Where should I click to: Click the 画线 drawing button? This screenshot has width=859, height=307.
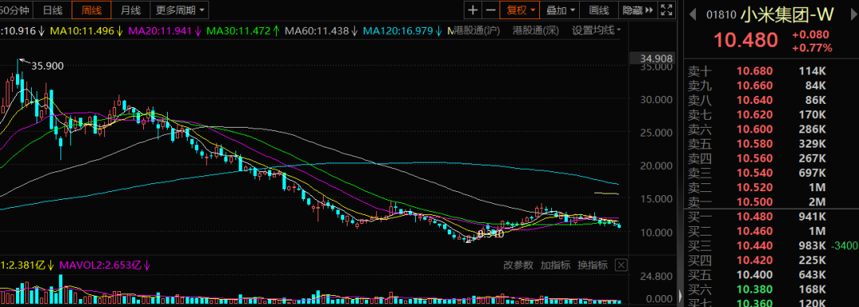pos(600,10)
